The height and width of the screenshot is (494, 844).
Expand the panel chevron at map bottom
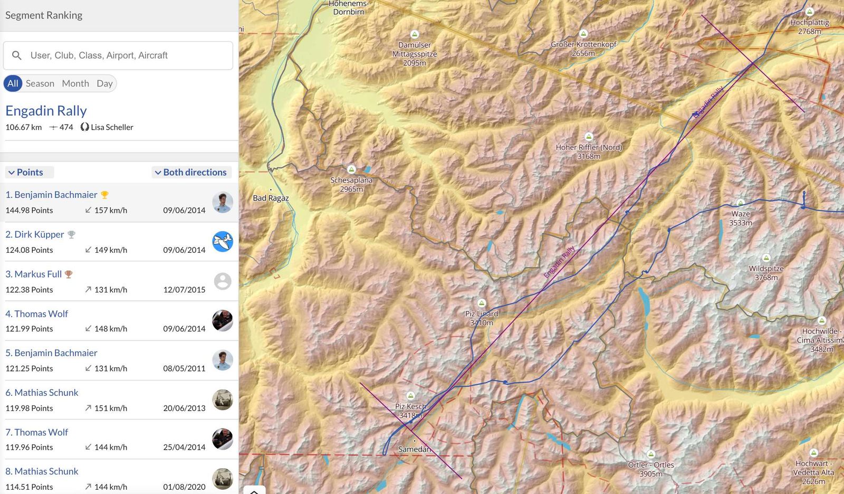(254, 491)
